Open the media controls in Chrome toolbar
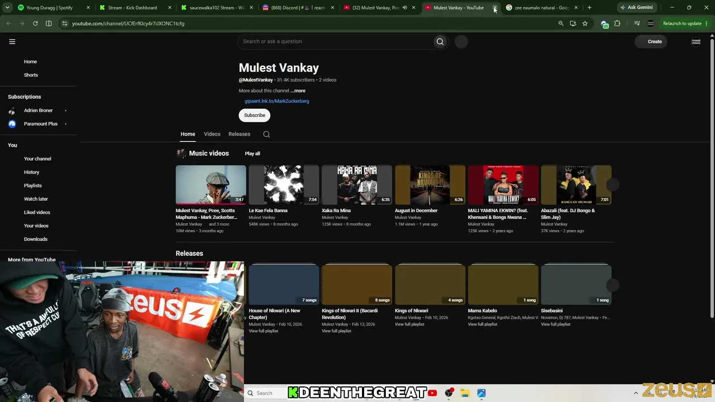This screenshot has height=402, width=715. (637, 23)
